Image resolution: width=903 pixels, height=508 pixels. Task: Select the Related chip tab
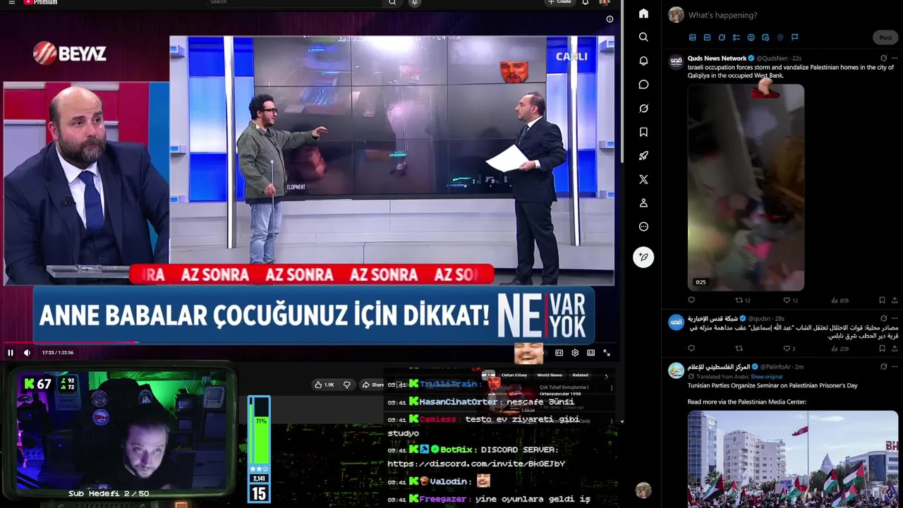(x=581, y=375)
